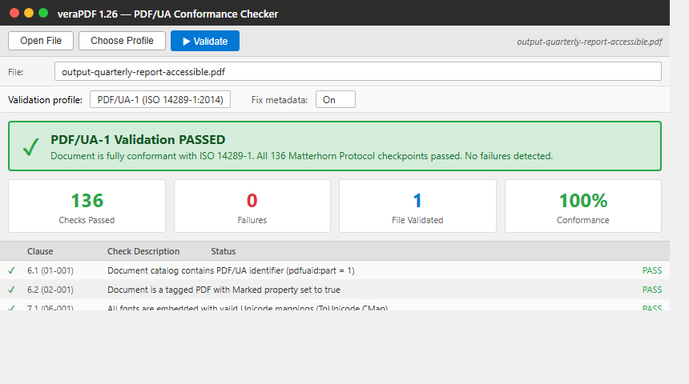Click checkmark icon on row 6.2 (02-001)
This screenshot has height=384, width=689.
coord(11,290)
